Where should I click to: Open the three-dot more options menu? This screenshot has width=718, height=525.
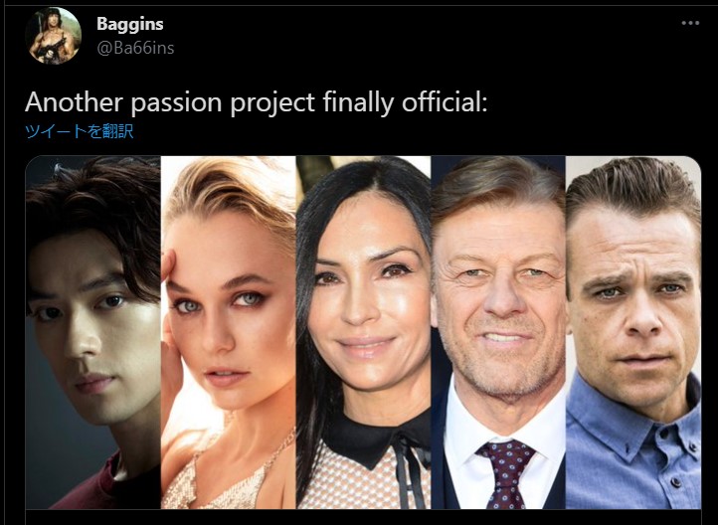click(690, 23)
